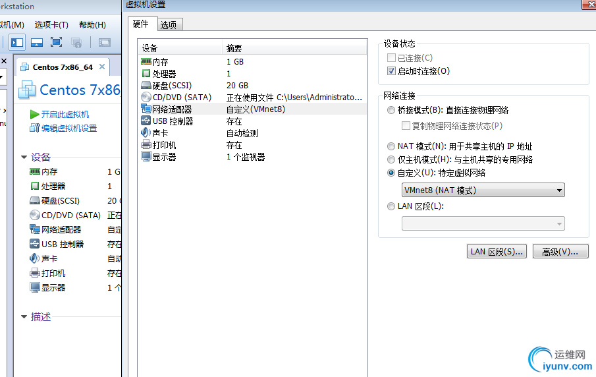Click the 20 GB summary cell
The height and width of the screenshot is (377, 596).
click(x=237, y=85)
